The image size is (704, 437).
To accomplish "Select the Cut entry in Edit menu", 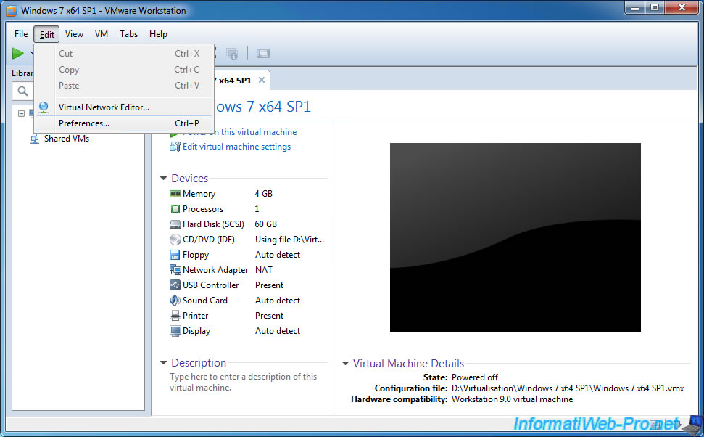I will tap(124, 54).
